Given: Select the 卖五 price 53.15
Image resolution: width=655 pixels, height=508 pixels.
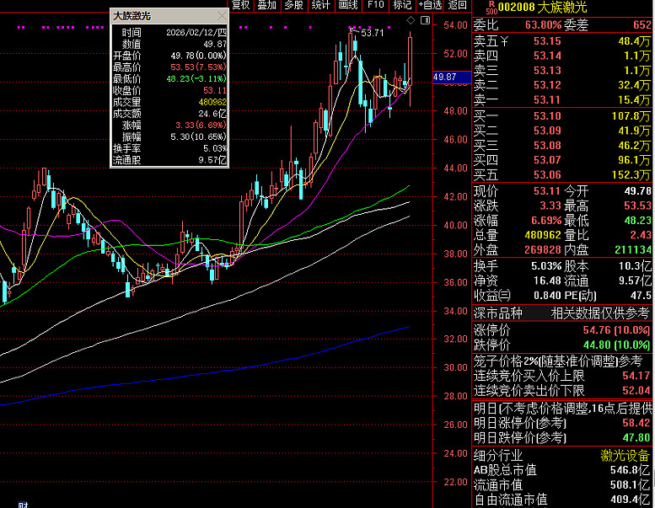Looking at the screenshot, I should coord(547,41).
